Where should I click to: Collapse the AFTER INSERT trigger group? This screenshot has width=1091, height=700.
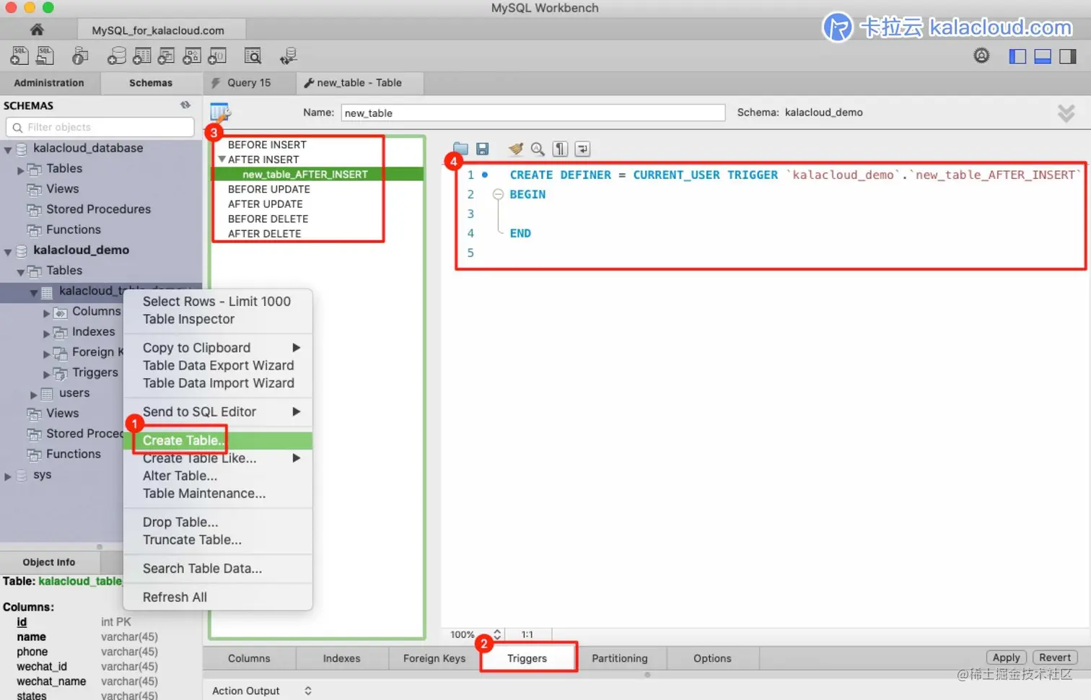[x=222, y=159]
